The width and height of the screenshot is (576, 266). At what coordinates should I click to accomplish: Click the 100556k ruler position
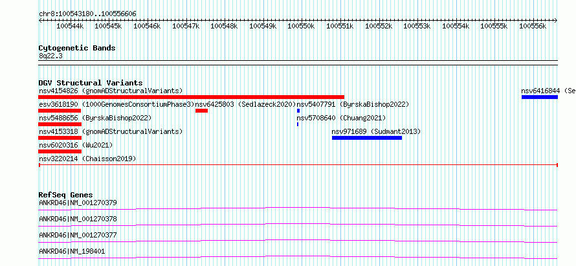[x=533, y=26]
